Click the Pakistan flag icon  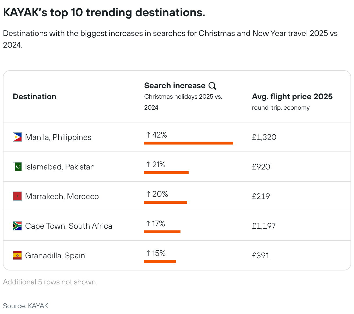tap(17, 167)
